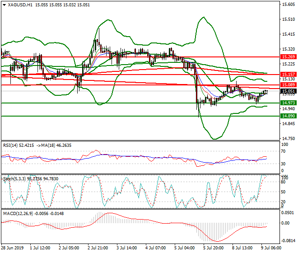
Task: Select the red 15.089 price level label
Action: click(288, 85)
